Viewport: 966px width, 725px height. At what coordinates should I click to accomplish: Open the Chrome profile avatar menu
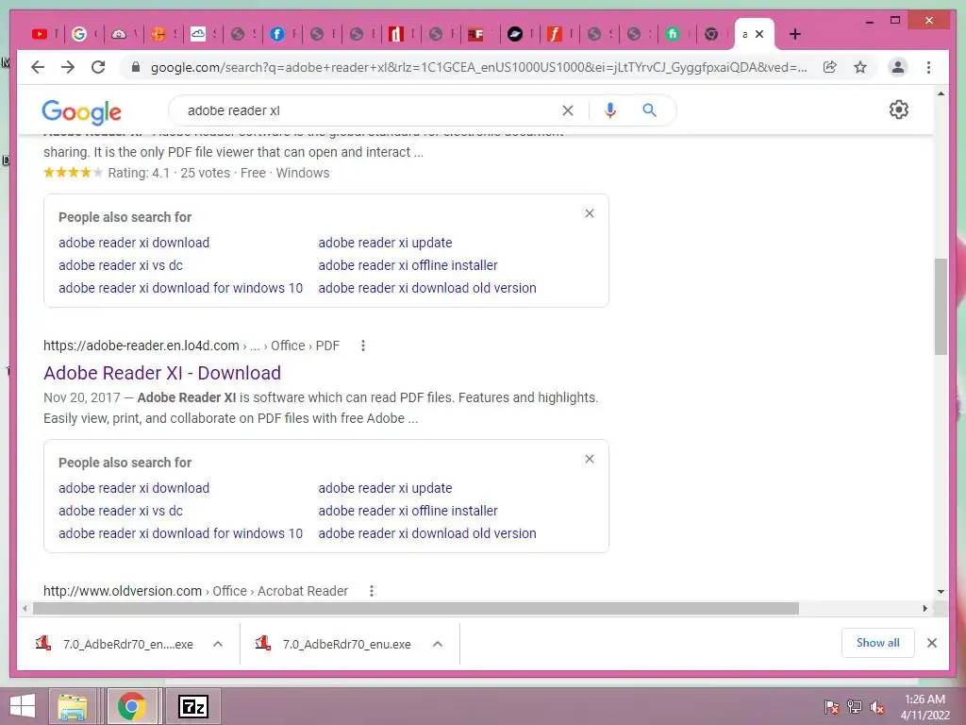tap(898, 67)
